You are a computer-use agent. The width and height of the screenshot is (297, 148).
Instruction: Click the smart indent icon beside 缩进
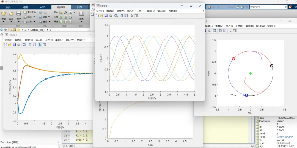tap(61, 22)
